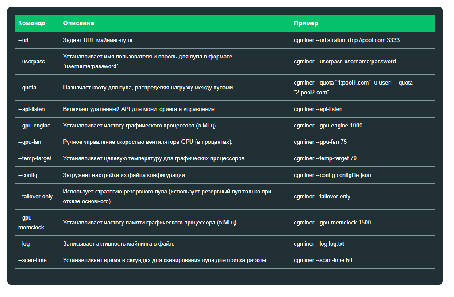Select the --scan-time command cell
The height and width of the screenshot is (297, 454).
coord(32,260)
